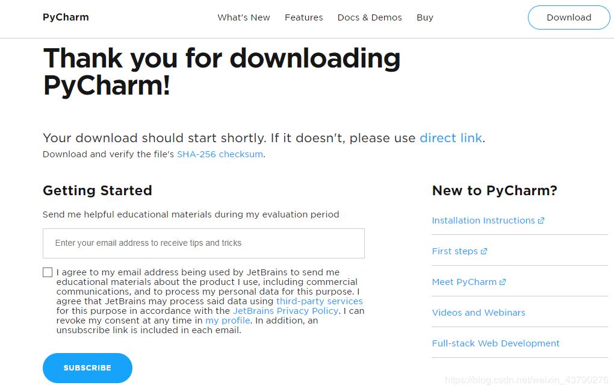Tick the JetBrains email consent checkbox
The width and height of the screenshot is (614, 391).
pyautogui.click(x=48, y=272)
